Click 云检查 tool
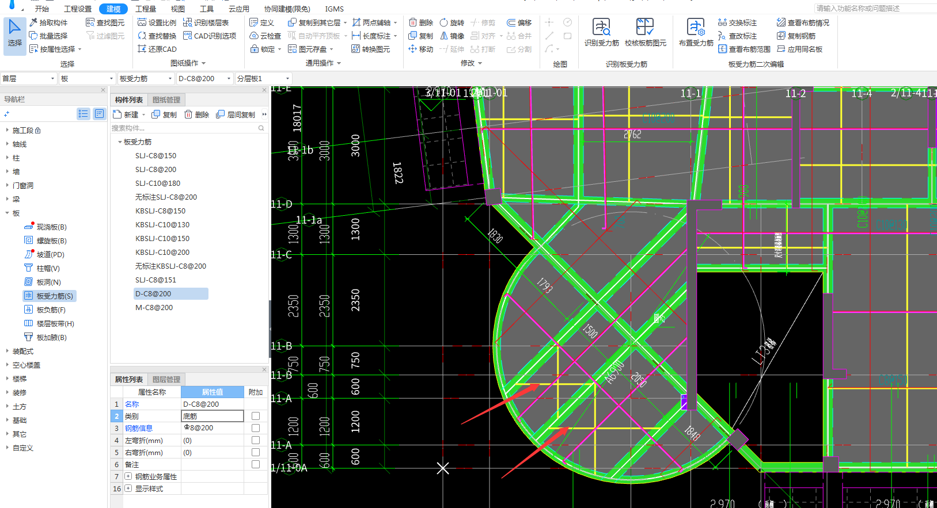 click(265, 36)
